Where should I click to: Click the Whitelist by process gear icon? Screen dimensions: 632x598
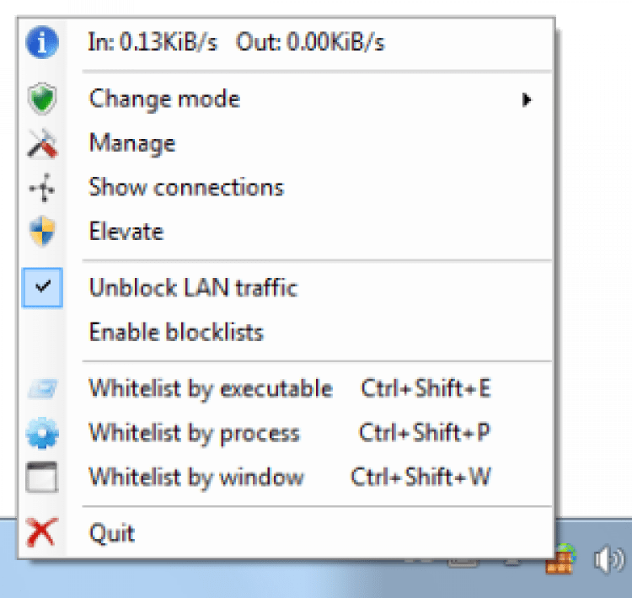point(41,434)
